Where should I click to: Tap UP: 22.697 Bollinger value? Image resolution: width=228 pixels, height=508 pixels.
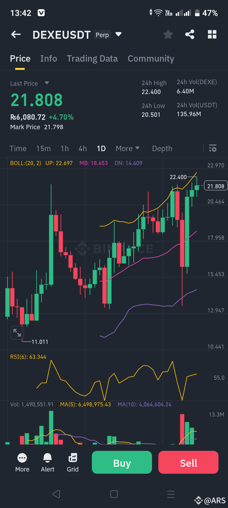click(x=59, y=163)
